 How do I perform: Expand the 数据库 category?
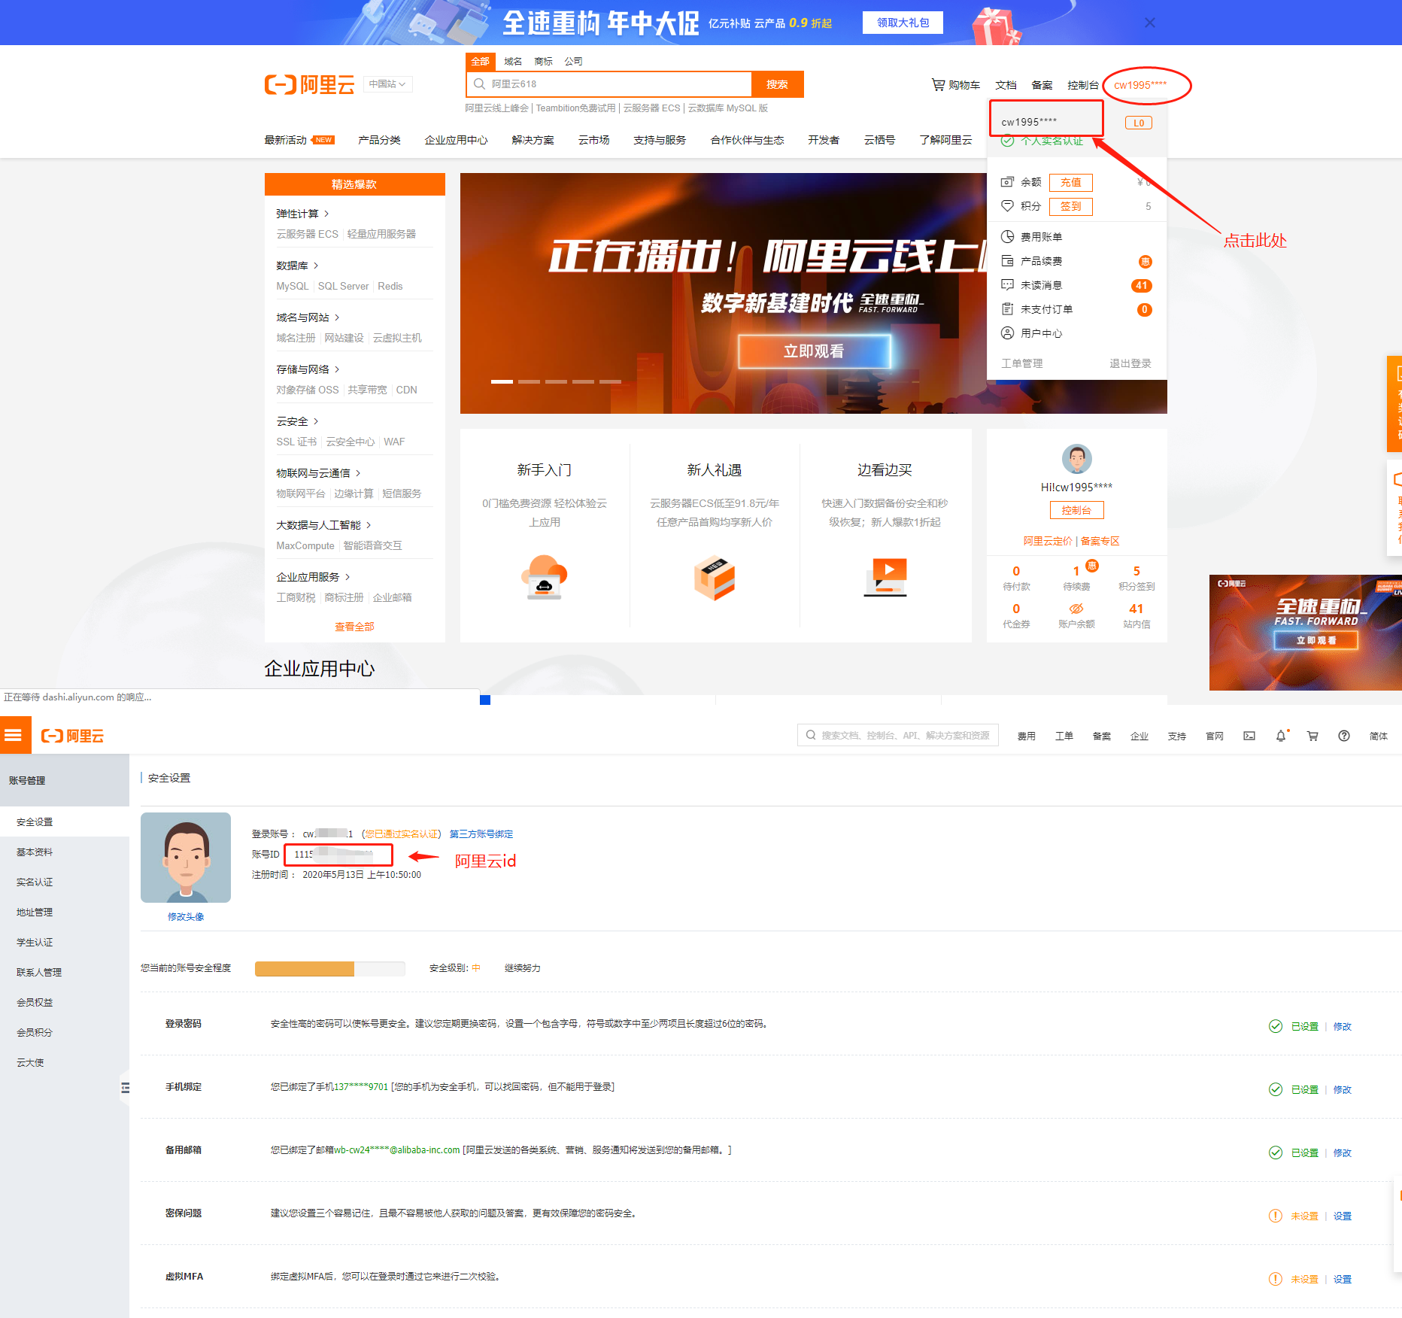pos(297,266)
